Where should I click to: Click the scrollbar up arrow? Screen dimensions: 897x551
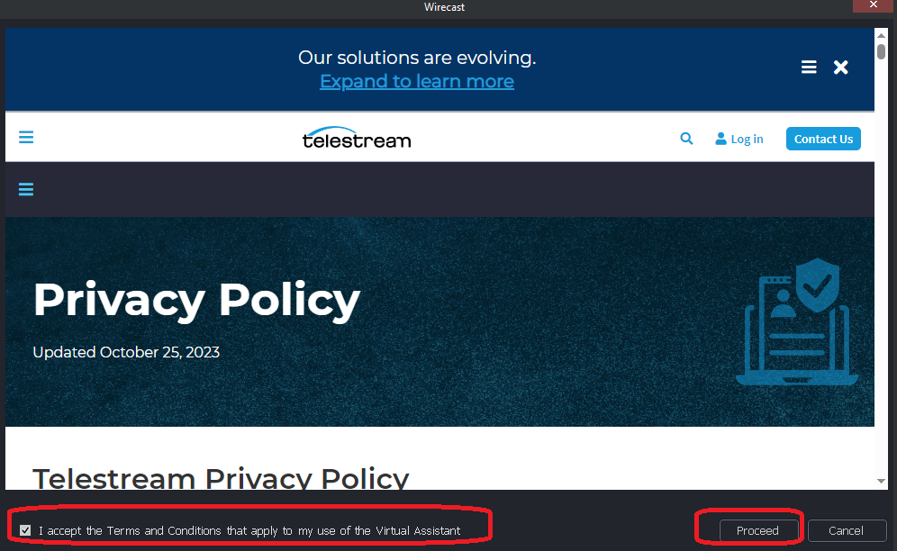(882, 34)
